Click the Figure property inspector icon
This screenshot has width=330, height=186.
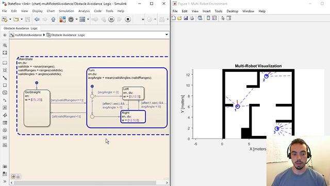coord(229,18)
